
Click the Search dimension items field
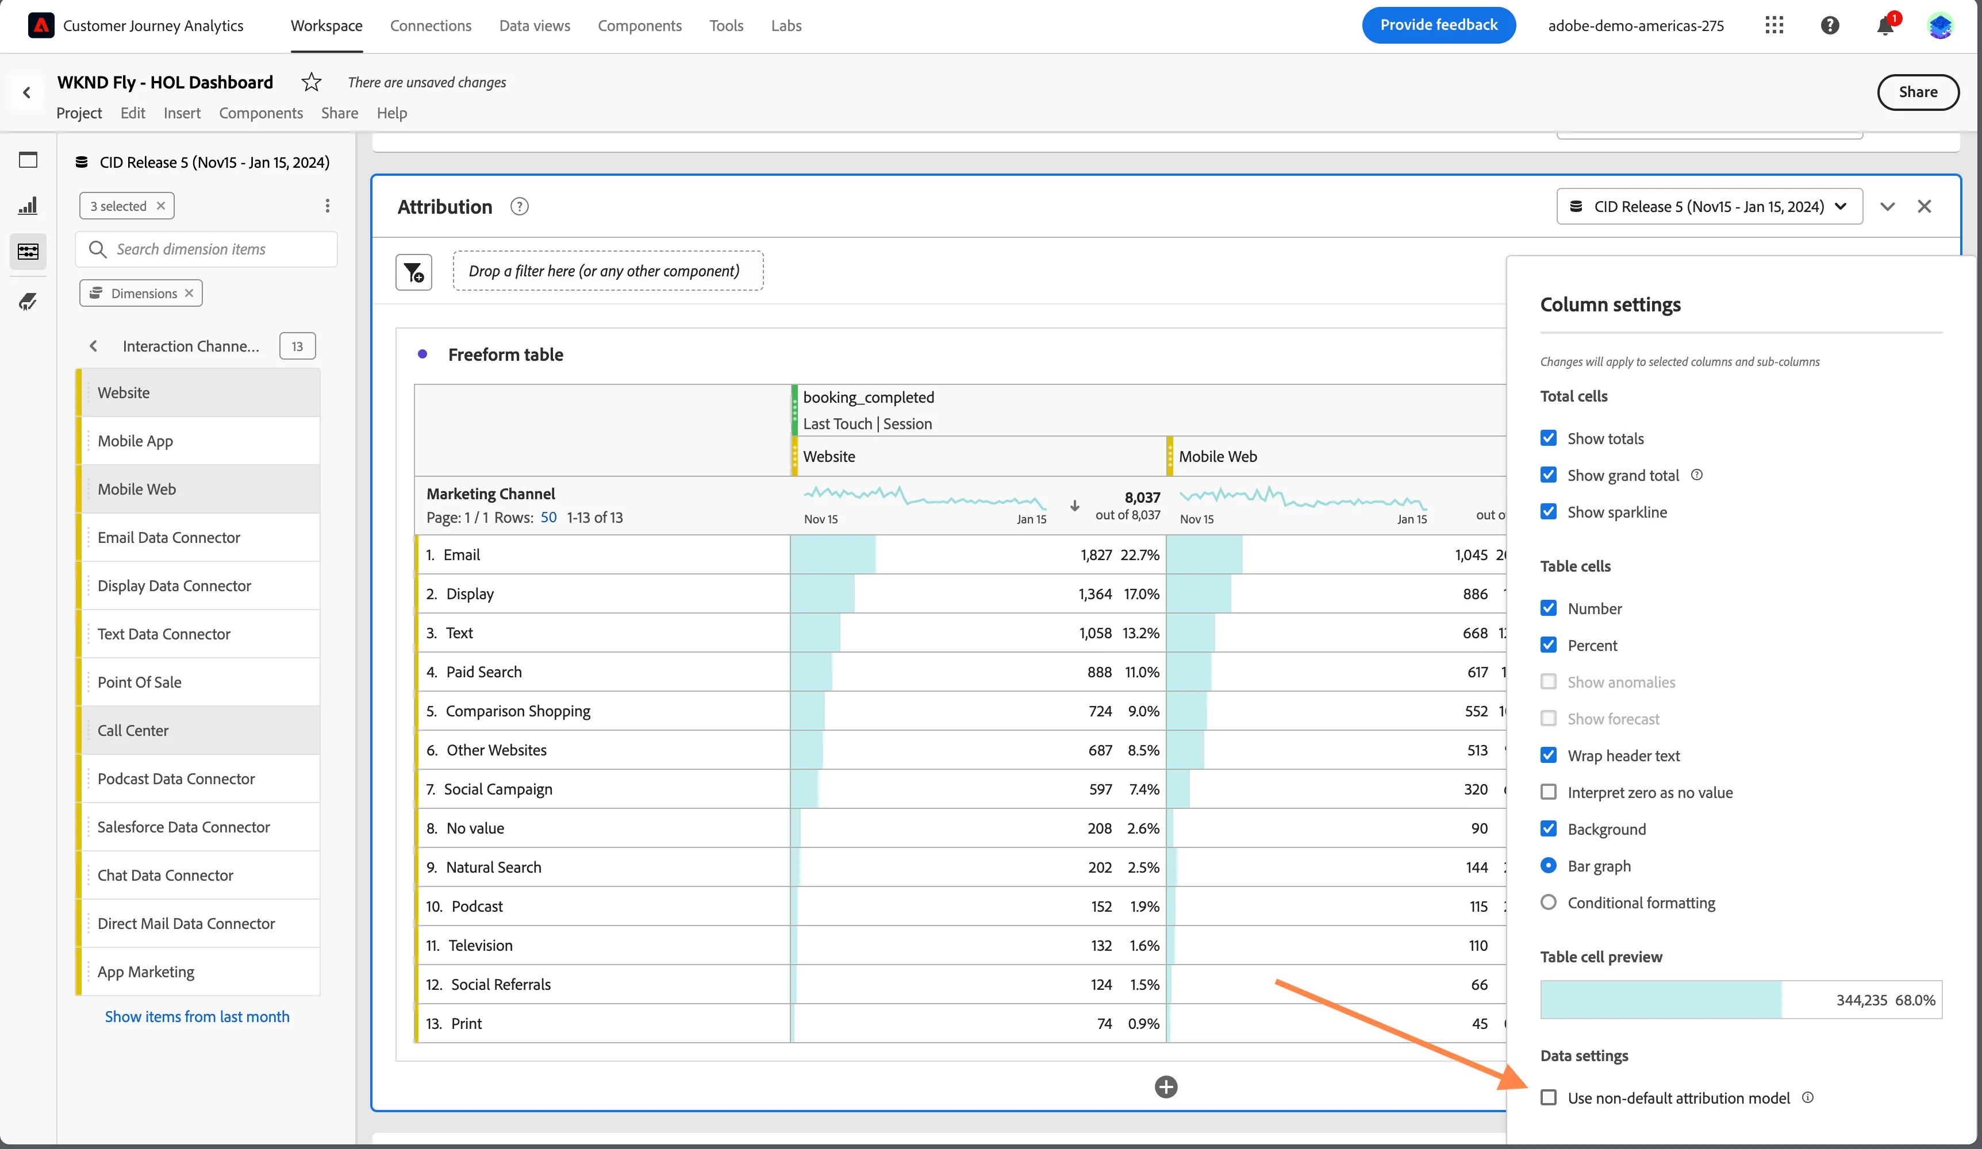coord(207,249)
